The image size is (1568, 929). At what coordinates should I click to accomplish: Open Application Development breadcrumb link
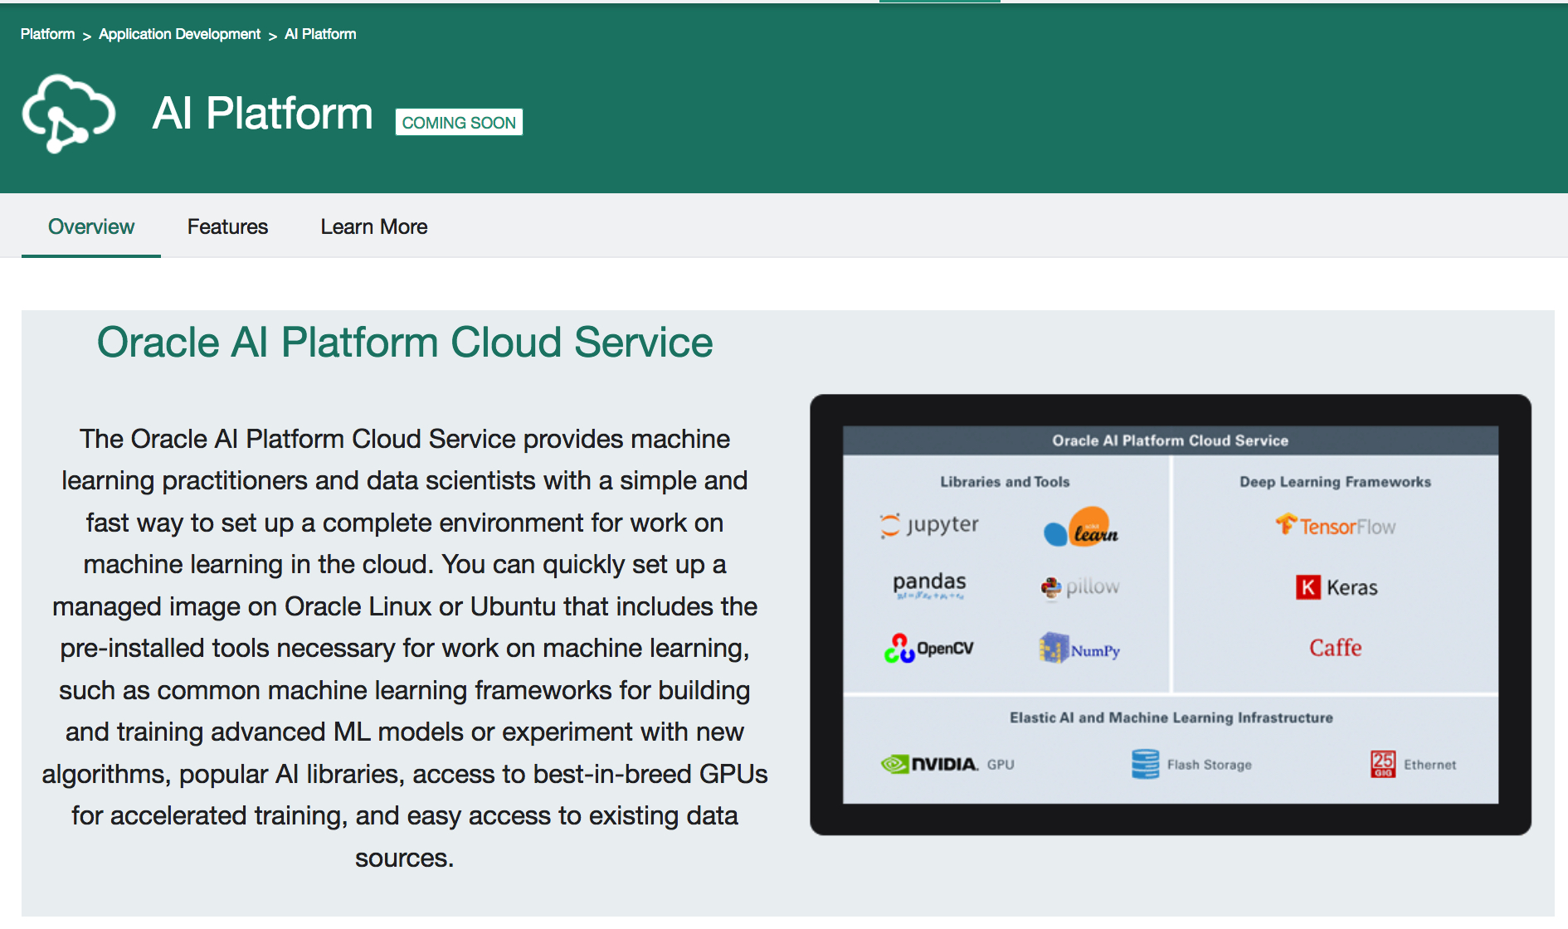(179, 34)
